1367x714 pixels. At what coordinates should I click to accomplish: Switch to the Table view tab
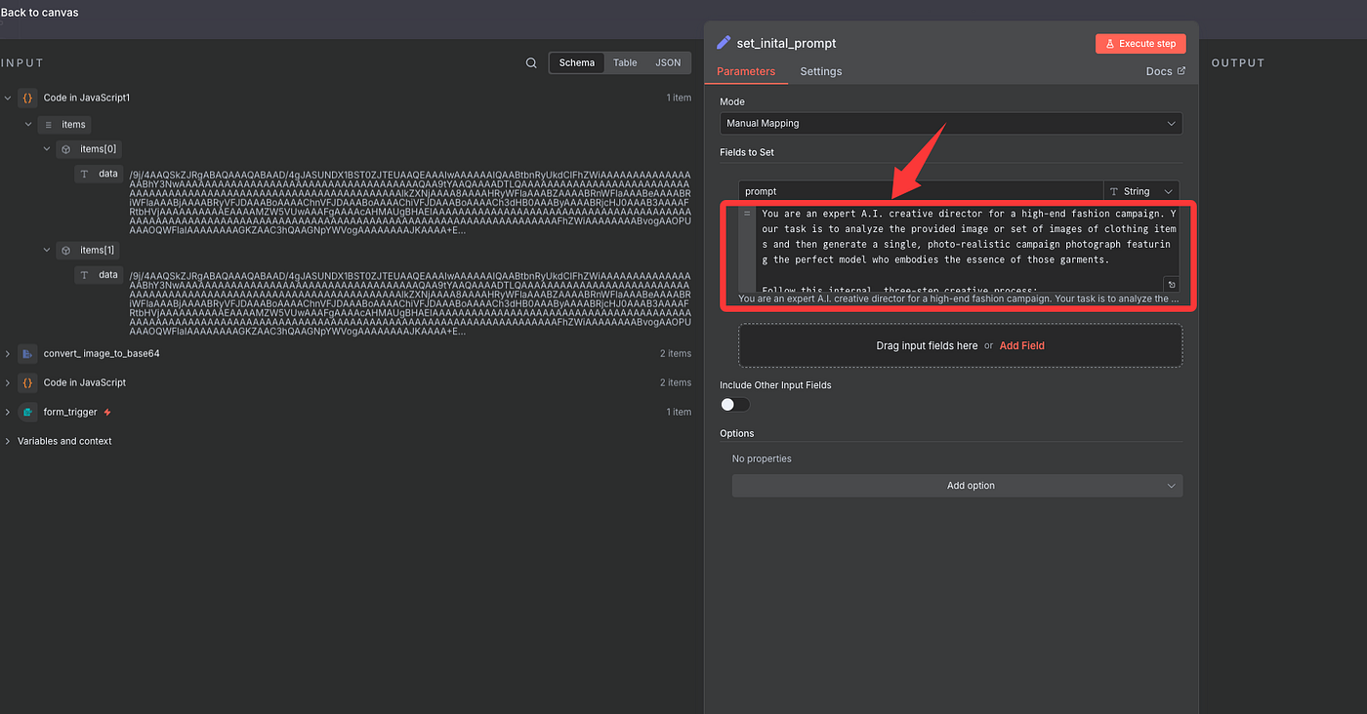tap(625, 62)
